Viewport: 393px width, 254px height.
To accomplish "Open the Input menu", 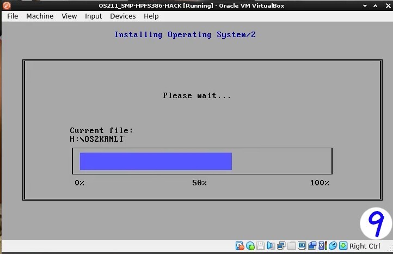I will click(93, 16).
